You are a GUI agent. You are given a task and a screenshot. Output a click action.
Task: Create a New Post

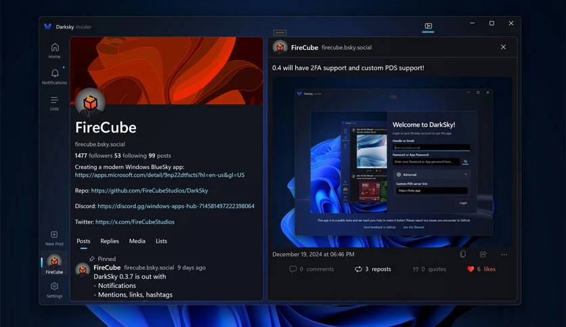tap(55, 238)
